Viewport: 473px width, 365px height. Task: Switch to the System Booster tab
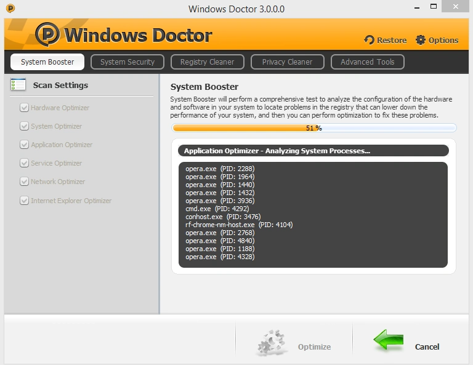[x=47, y=62]
